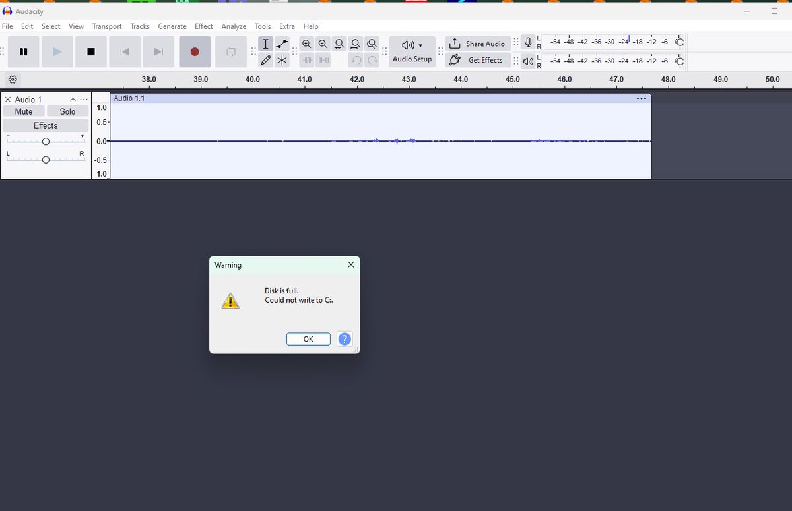Mute the Audio 1 track
Viewport: 792px width, 511px height.
pos(24,111)
